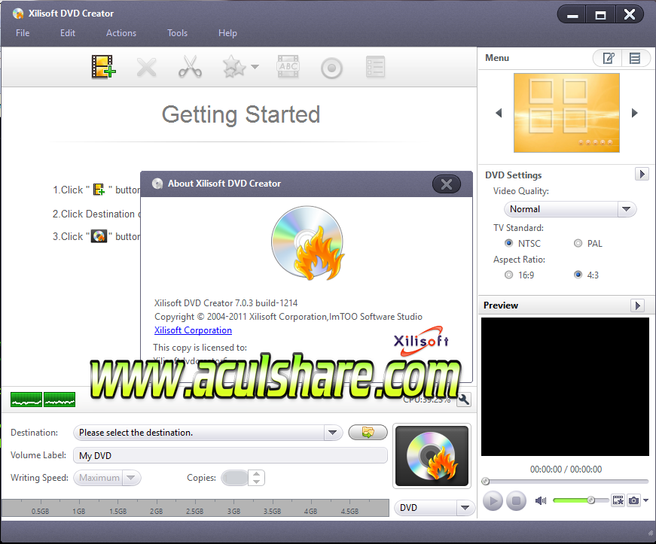
Task: Click the Copies input field
Action: pos(235,478)
